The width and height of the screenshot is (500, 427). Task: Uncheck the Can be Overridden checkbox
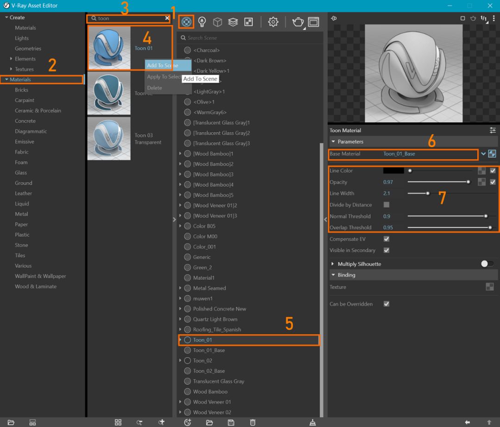click(x=386, y=304)
